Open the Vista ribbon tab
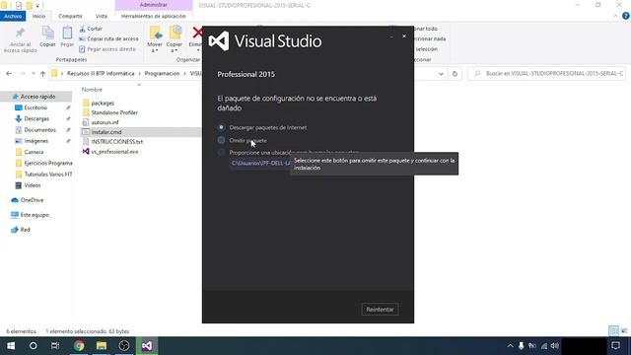This screenshot has height=355, width=631. point(101,16)
